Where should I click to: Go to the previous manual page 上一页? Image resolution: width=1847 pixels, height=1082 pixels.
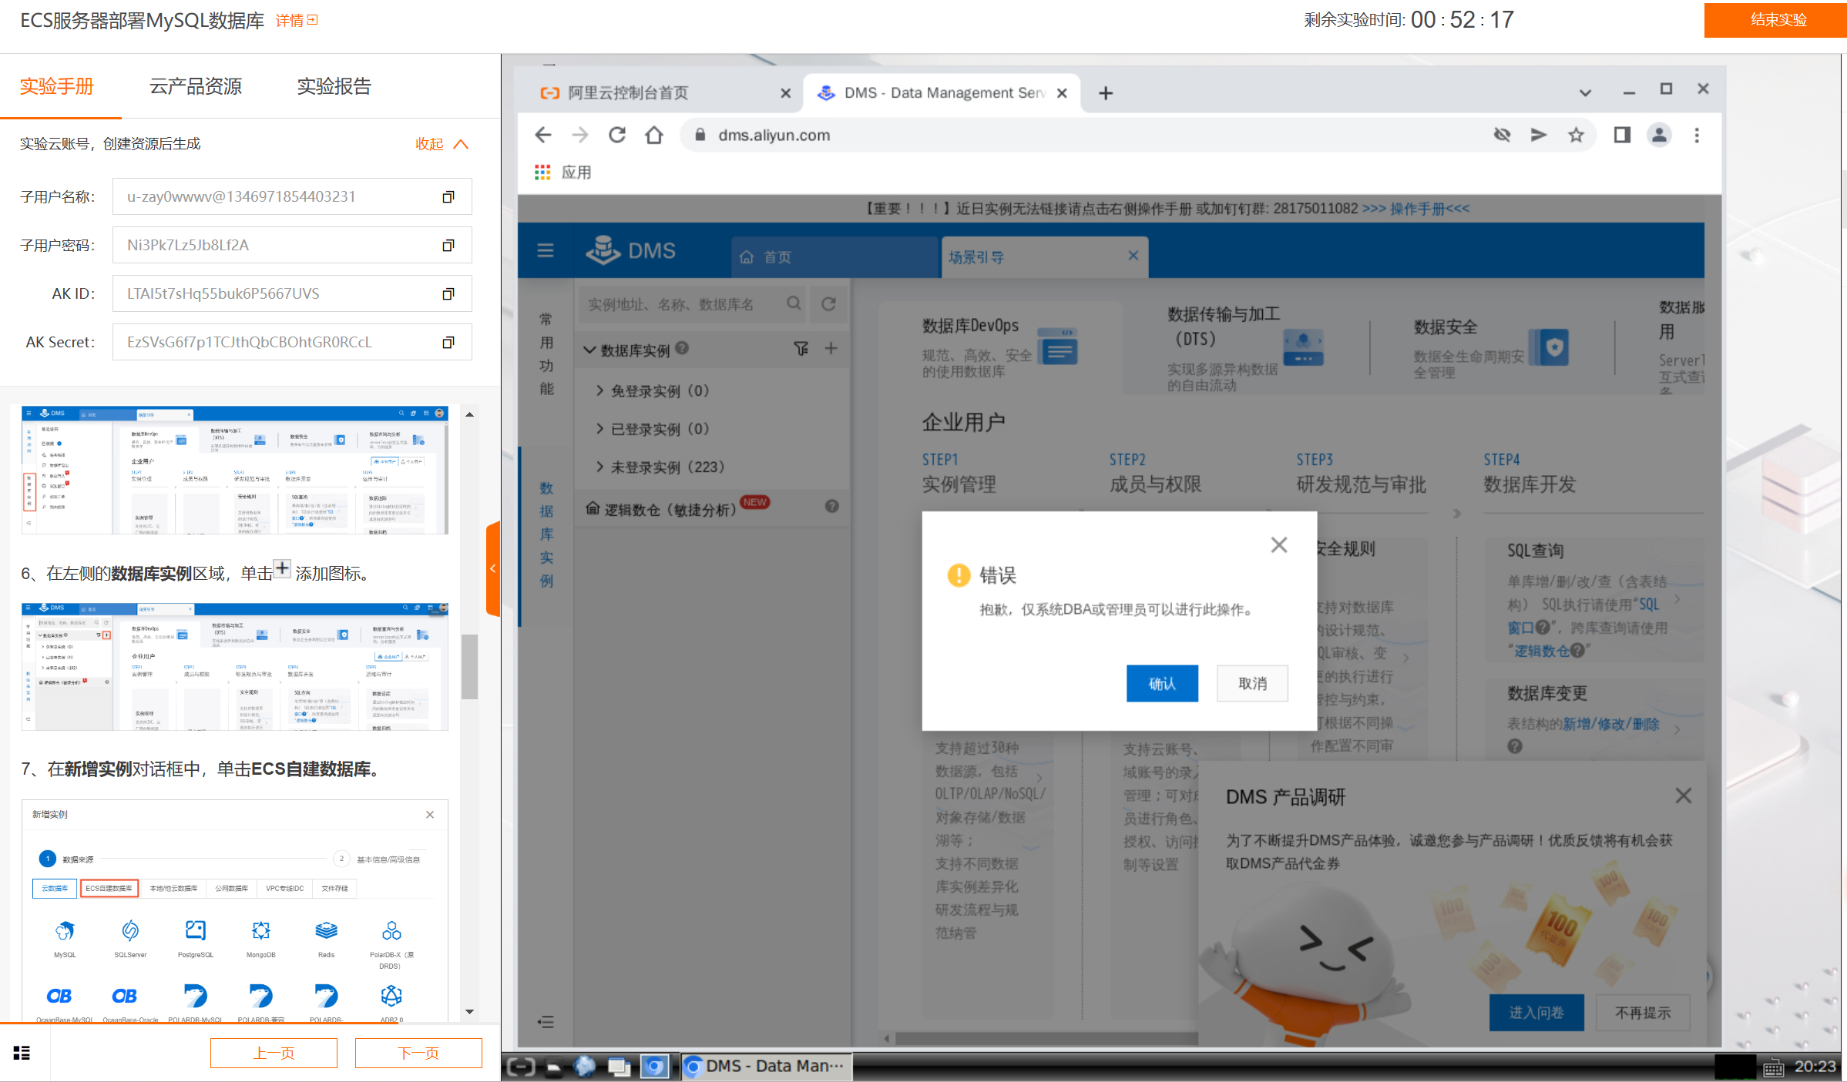274,1053
